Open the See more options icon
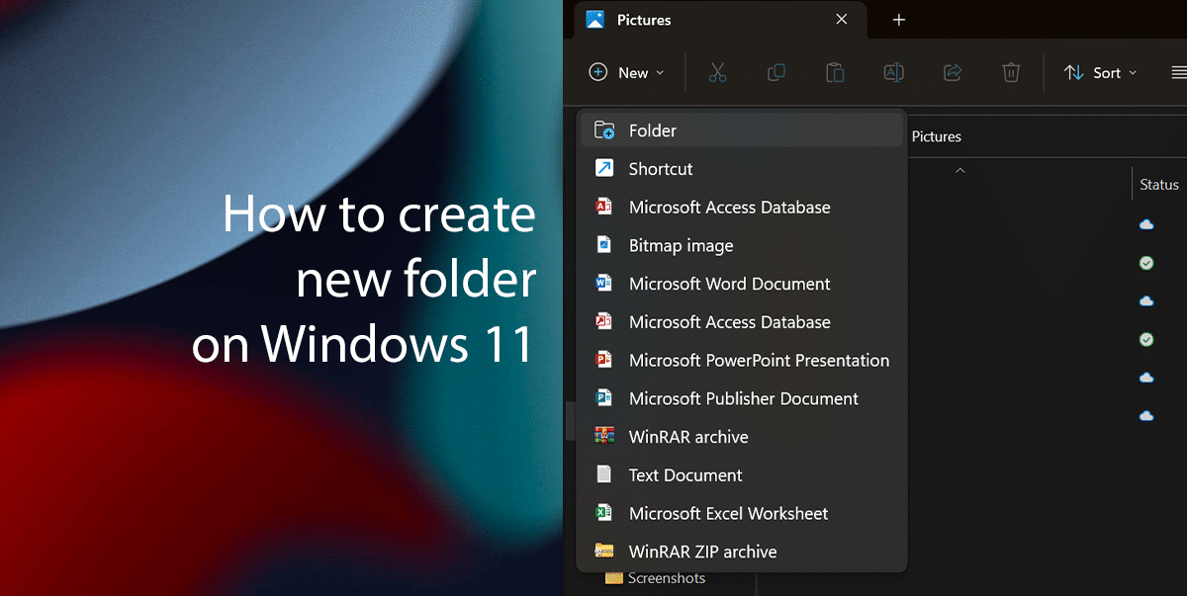 (x=1177, y=72)
